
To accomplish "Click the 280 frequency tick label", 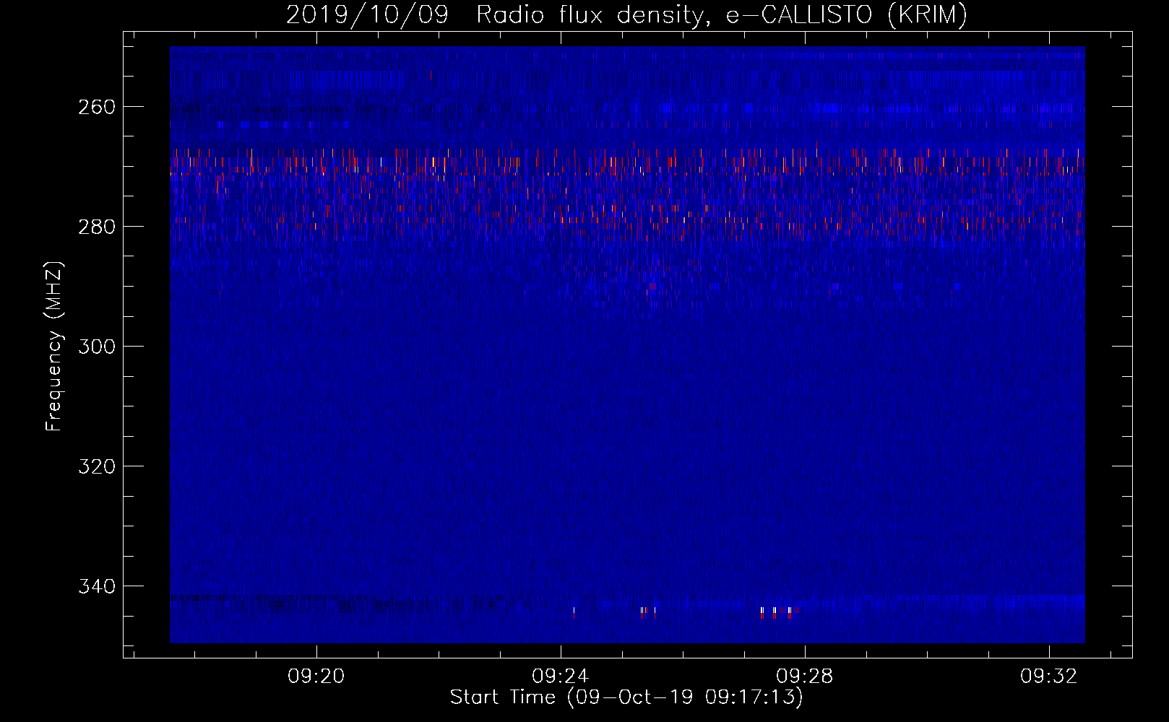I will (x=97, y=227).
